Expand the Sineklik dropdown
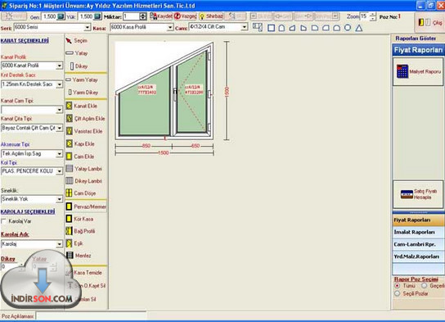 pos(60,200)
